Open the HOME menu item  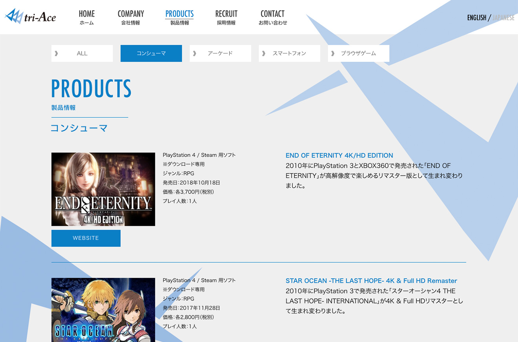[87, 17]
